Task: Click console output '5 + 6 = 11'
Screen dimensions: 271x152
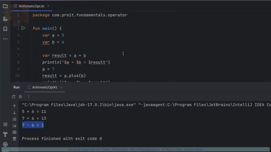Action: [x=34, y=111]
